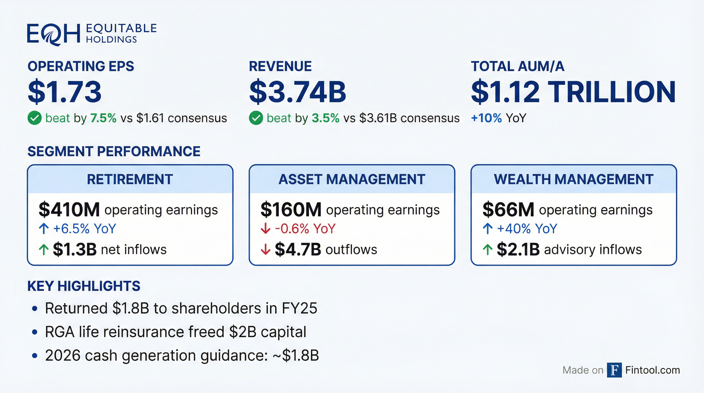Open the Fintool.com link
This screenshot has height=393, width=704.
coord(652,370)
